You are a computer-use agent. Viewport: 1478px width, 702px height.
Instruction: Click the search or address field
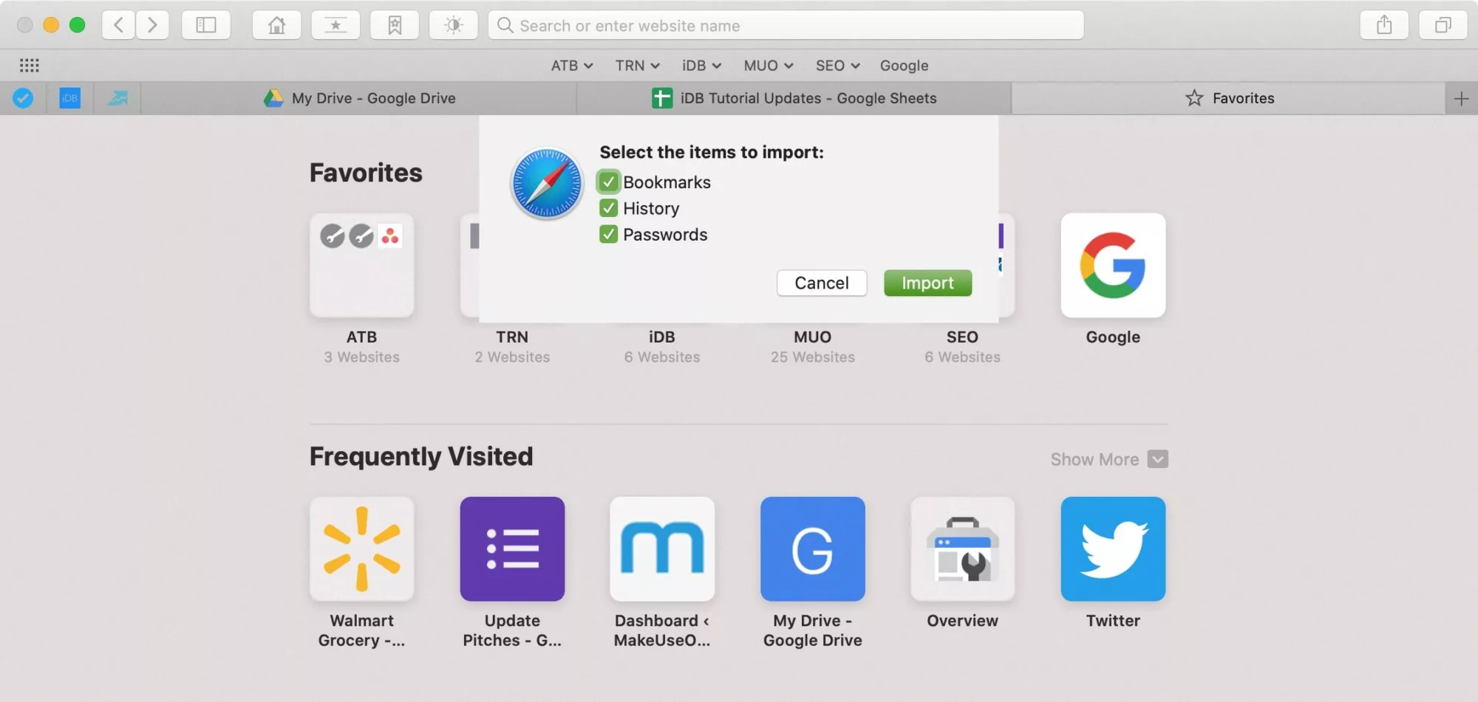[x=785, y=25]
